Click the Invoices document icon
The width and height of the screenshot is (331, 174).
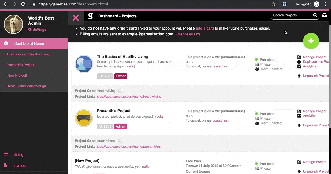click(5, 165)
